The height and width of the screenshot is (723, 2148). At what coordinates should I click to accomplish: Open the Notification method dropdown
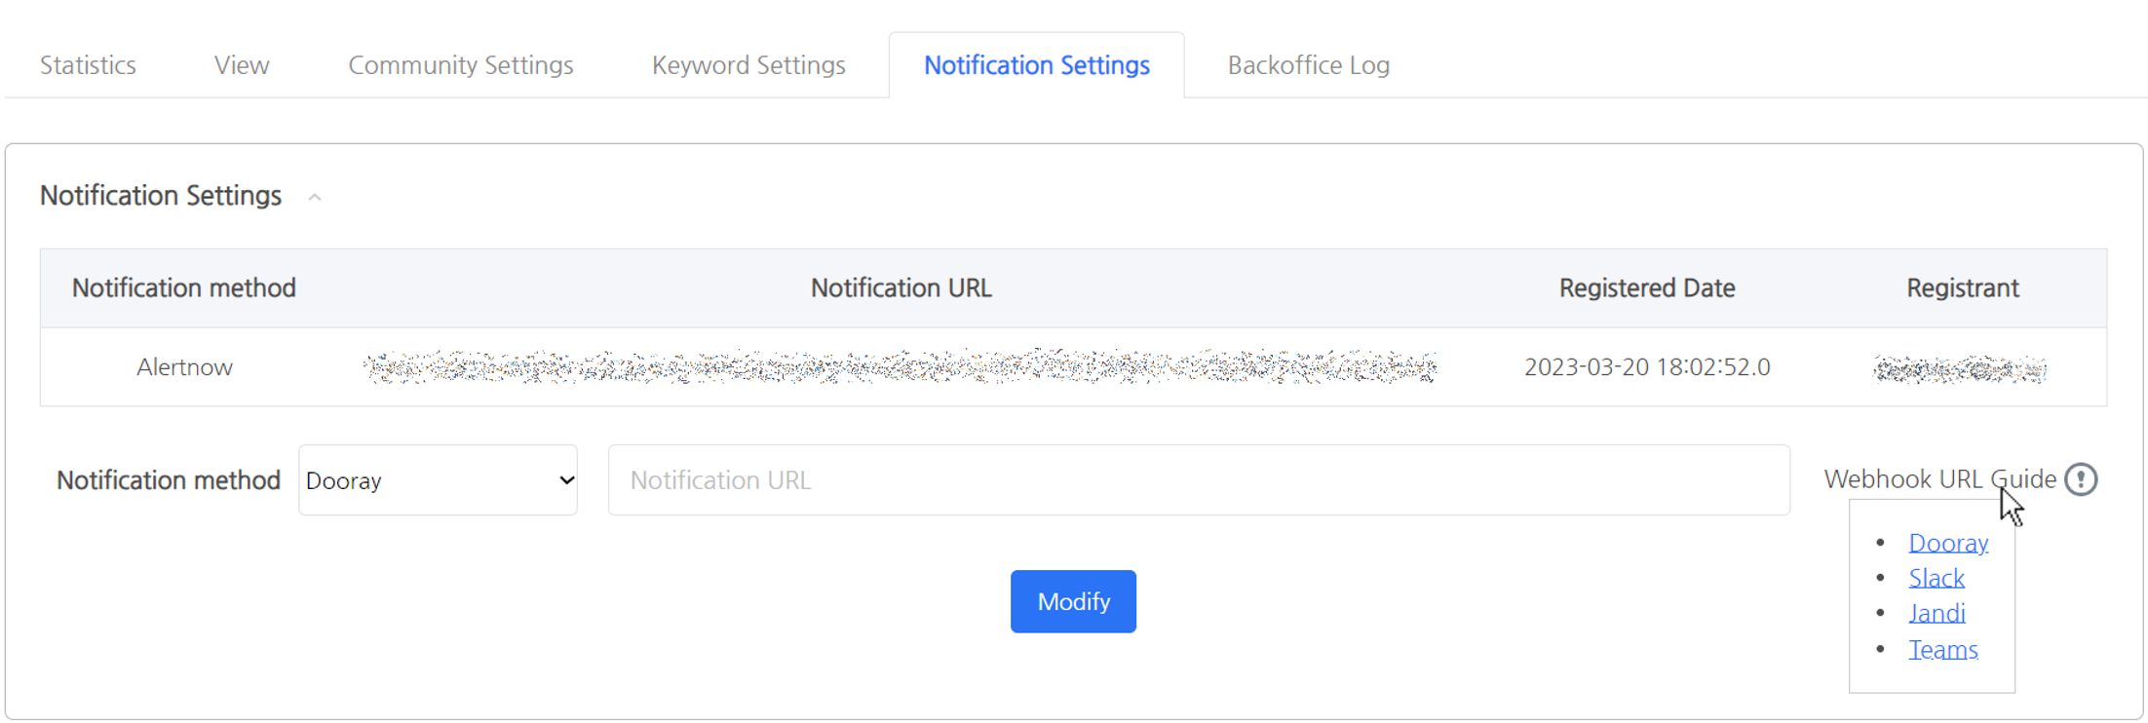click(x=438, y=480)
